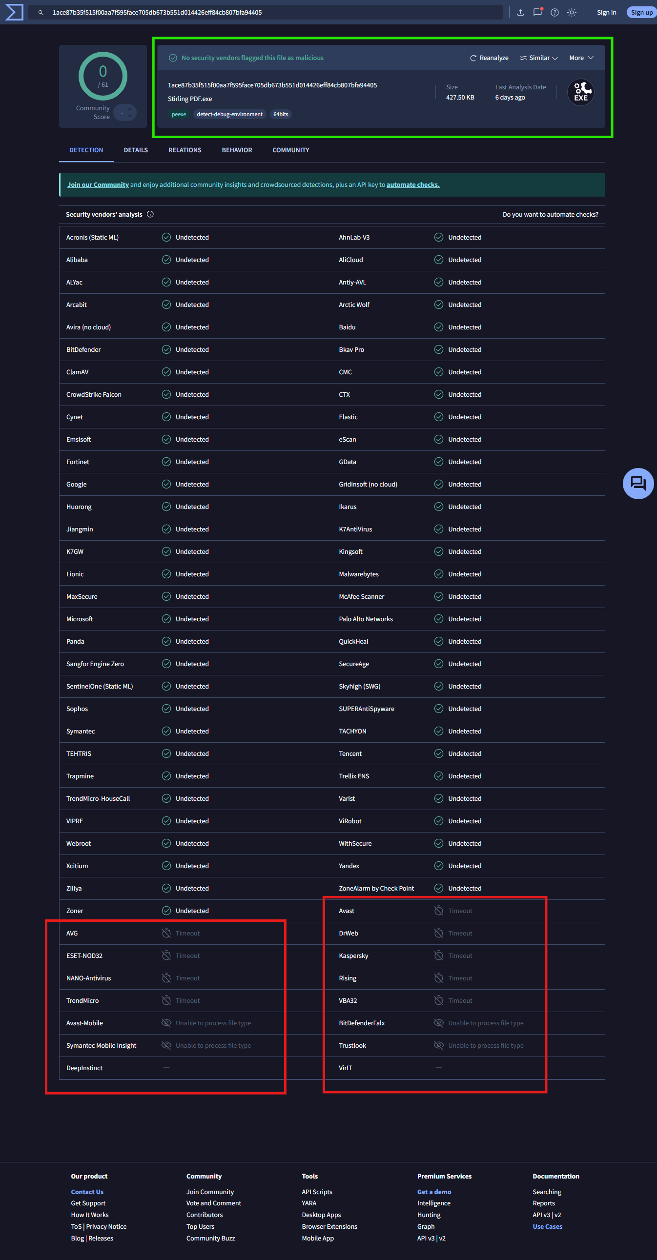This screenshot has width=657, height=1260.
Task: Open the floating chat bubble icon
Action: click(638, 484)
